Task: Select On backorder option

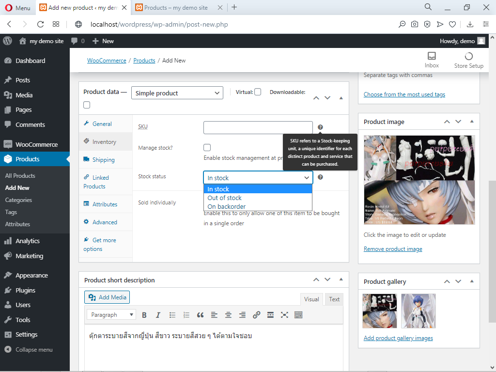Action: point(258,206)
